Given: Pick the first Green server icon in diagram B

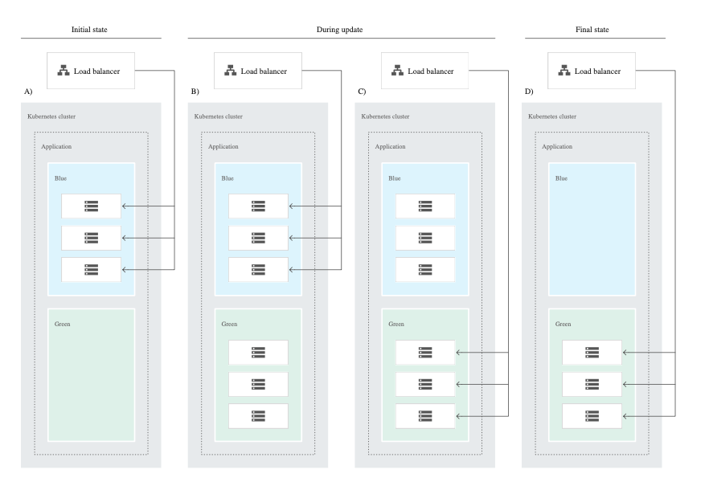Looking at the screenshot, I should tap(258, 353).
